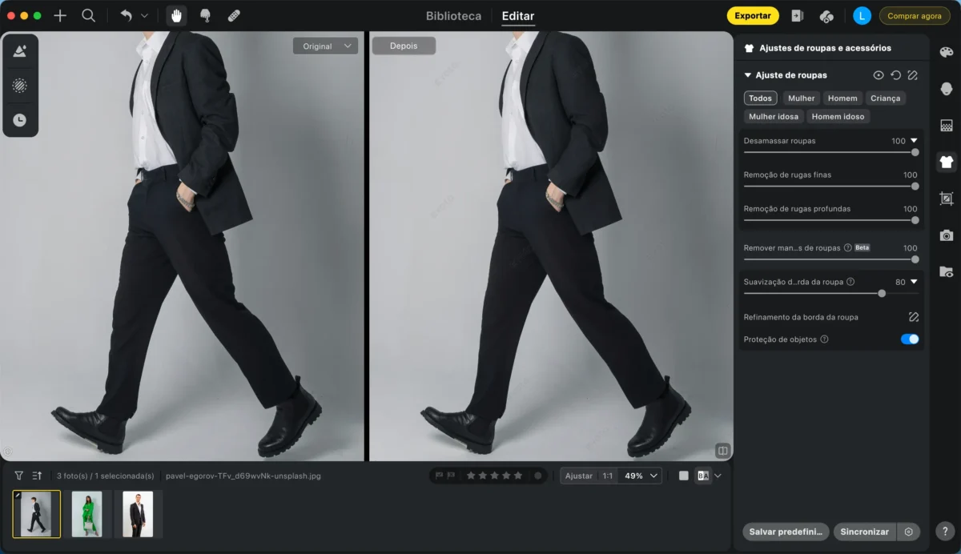Click the Suavização da borda slider handle

pyautogui.click(x=882, y=294)
